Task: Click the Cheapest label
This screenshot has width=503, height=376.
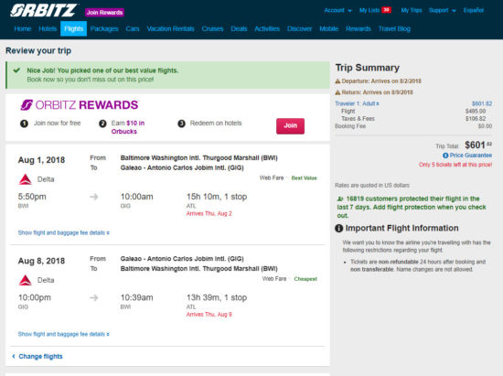Action: coord(305,279)
